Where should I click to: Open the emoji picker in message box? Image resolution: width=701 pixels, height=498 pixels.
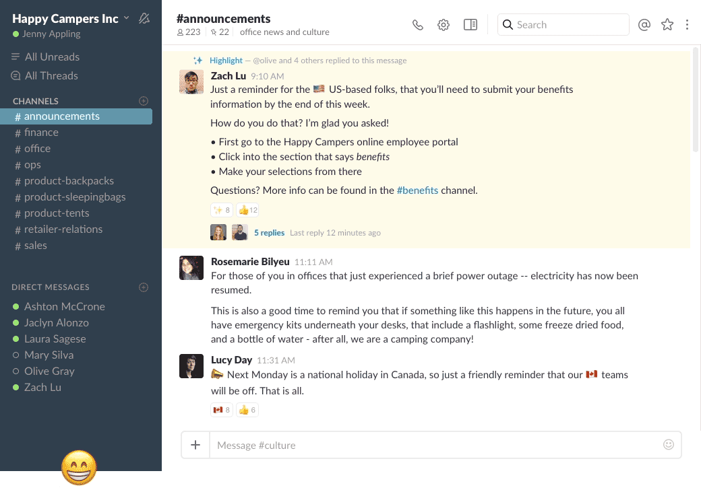click(668, 444)
